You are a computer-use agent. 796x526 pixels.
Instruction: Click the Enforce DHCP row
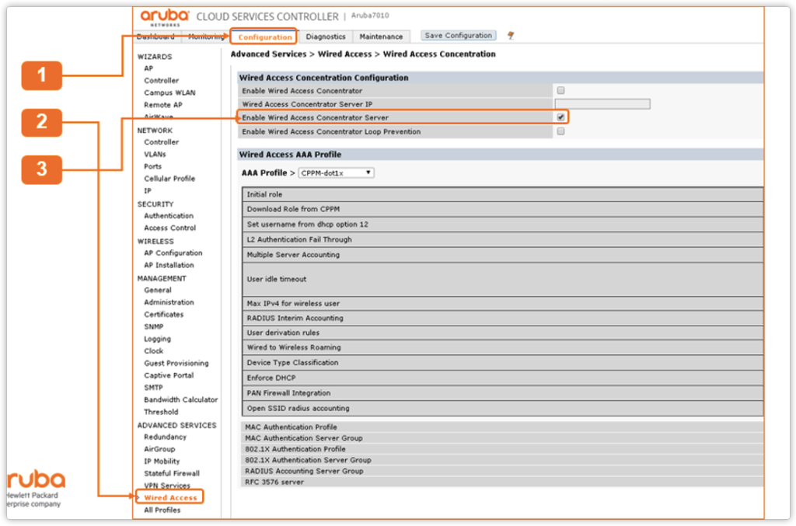click(x=503, y=378)
